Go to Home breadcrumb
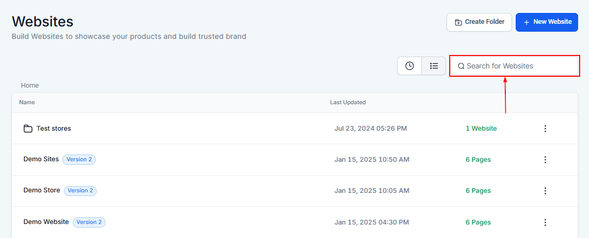The height and width of the screenshot is (238, 589). pos(30,86)
